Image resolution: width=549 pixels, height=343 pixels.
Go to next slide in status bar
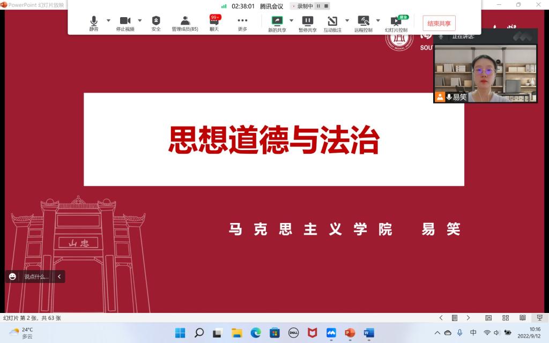click(468, 318)
